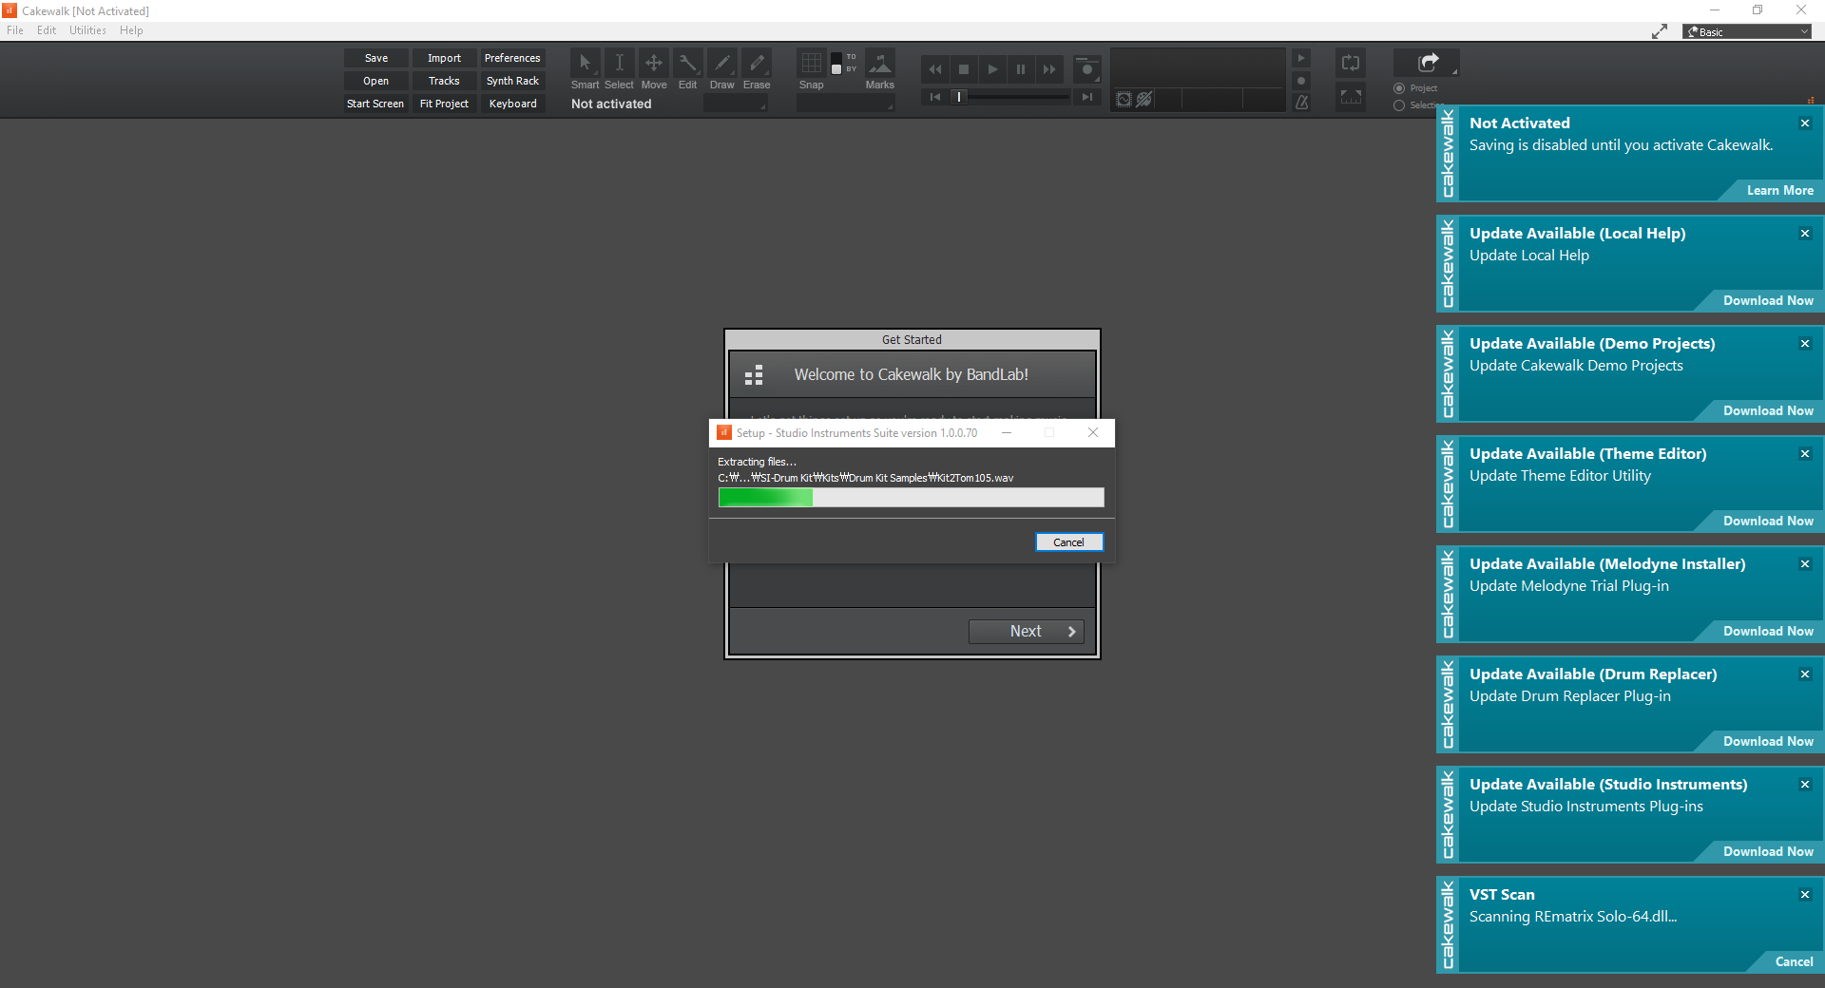Open the Edit menu
Image resolution: width=1825 pixels, height=988 pixels.
[47, 30]
